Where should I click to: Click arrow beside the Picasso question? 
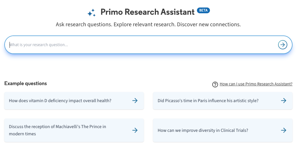(284, 101)
